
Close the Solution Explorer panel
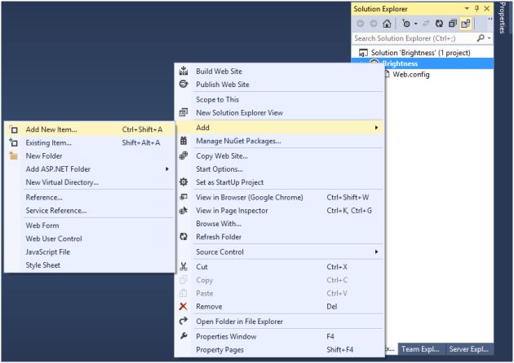click(x=487, y=8)
